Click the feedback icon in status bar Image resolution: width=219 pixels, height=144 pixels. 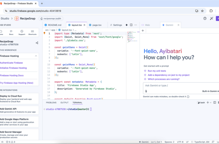click(213, 142)
